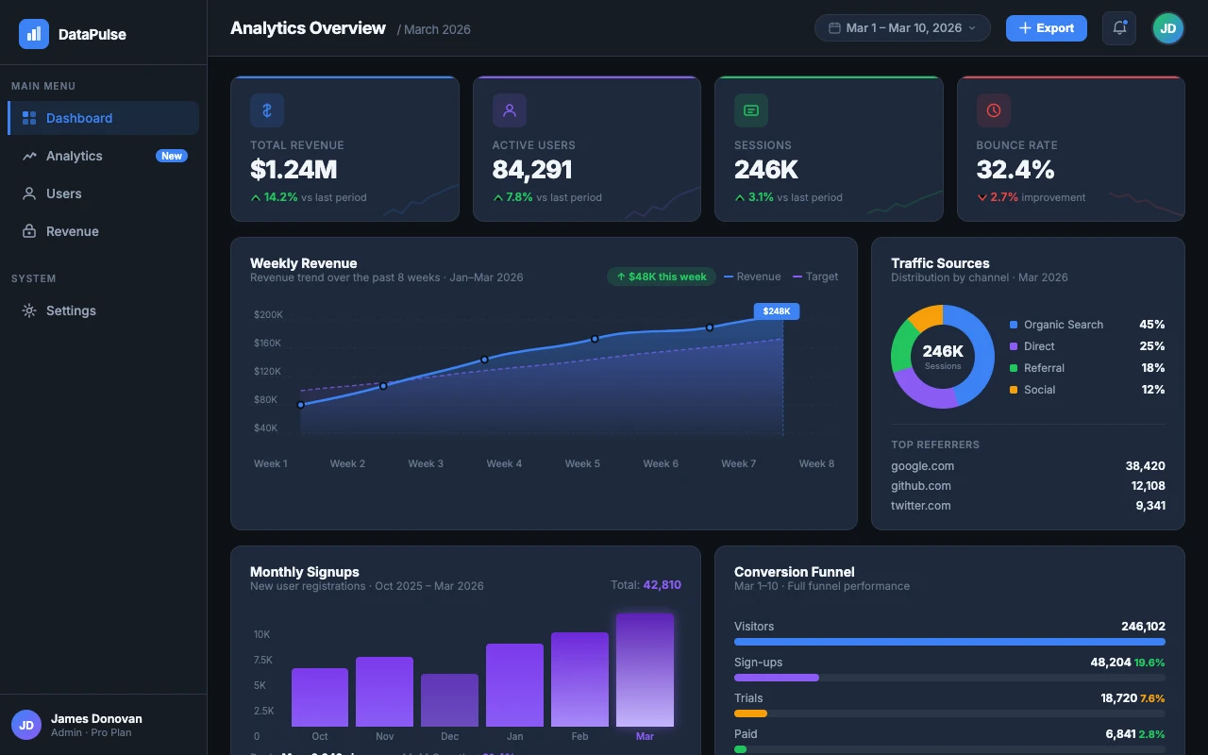1208x755 pixels.
Task: Open the notification bell
Action: (x=1119, y=28)
